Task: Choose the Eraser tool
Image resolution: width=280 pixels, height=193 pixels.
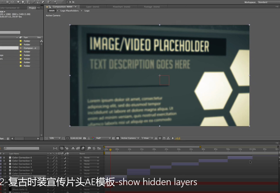Action: point(43,2)
